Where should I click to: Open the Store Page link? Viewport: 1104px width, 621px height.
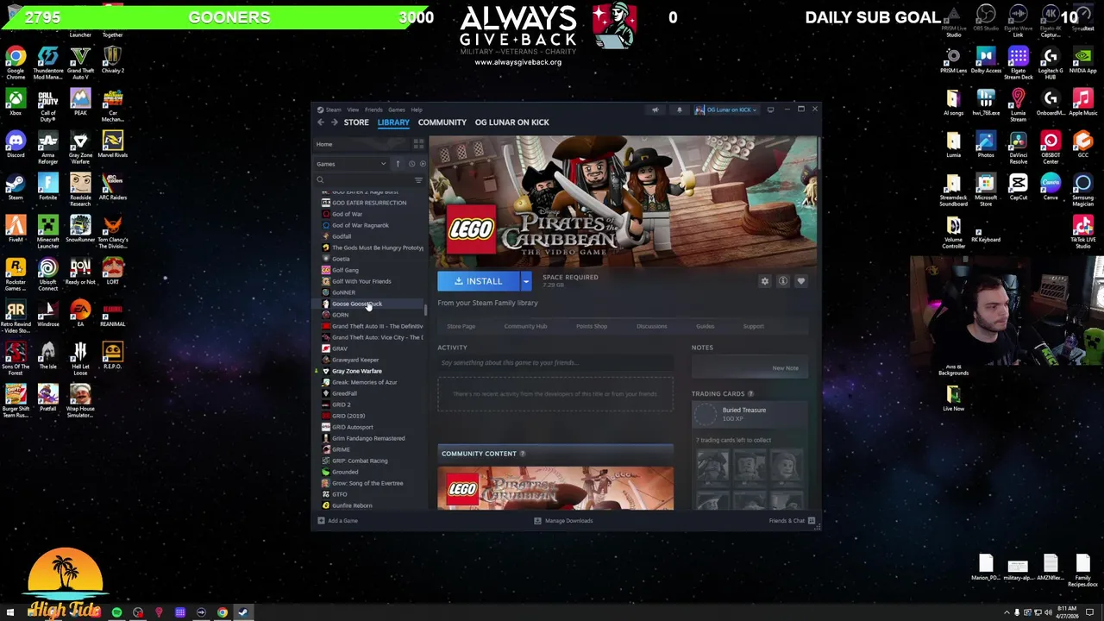[x=461, y=326]
